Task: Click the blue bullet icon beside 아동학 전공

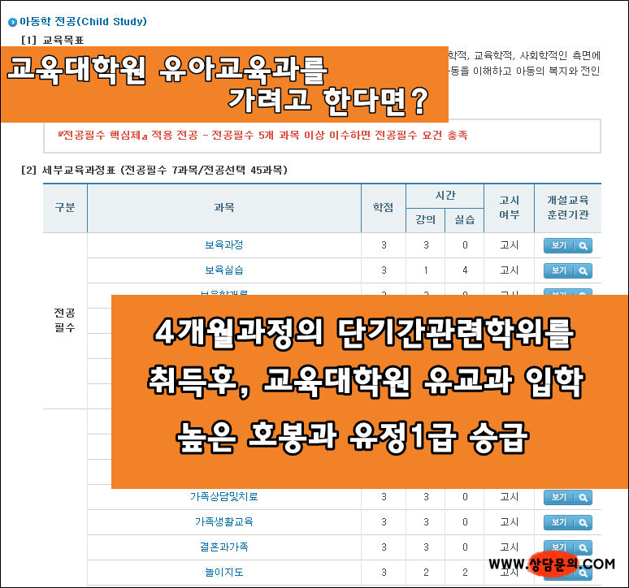Action: click(12, 22)
